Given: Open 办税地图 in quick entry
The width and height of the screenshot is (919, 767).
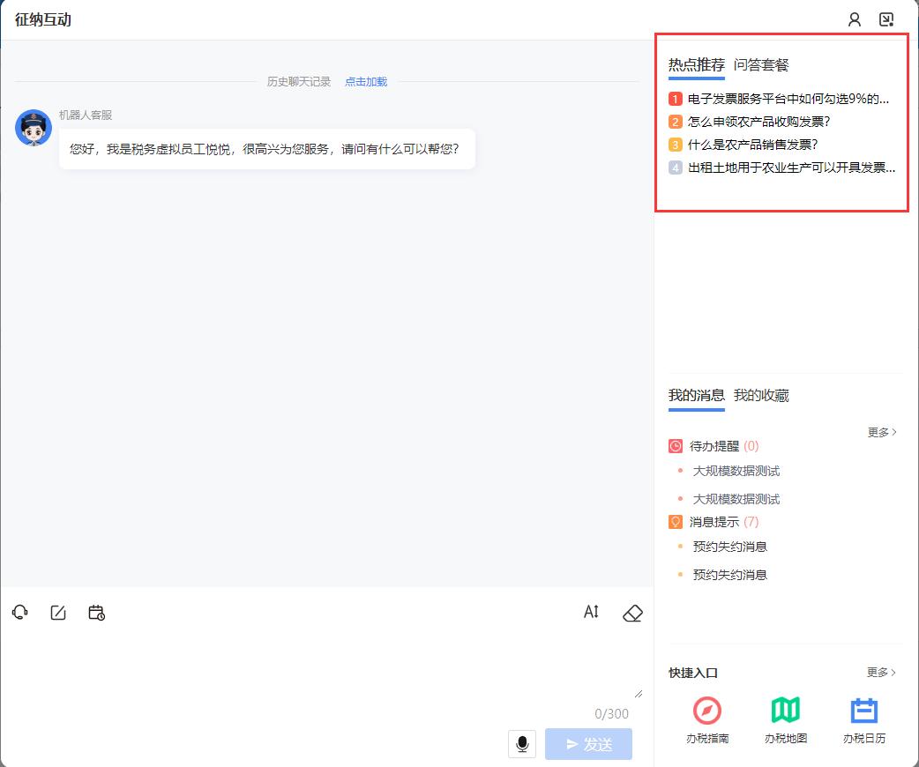Looking at the screenshot, I should point(785,716).
